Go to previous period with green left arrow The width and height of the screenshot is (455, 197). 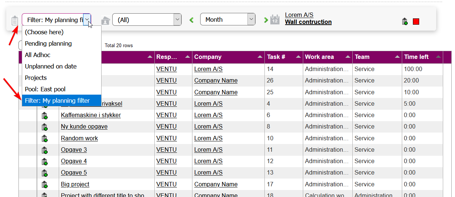pyautogui.click(x=191, y=20)
